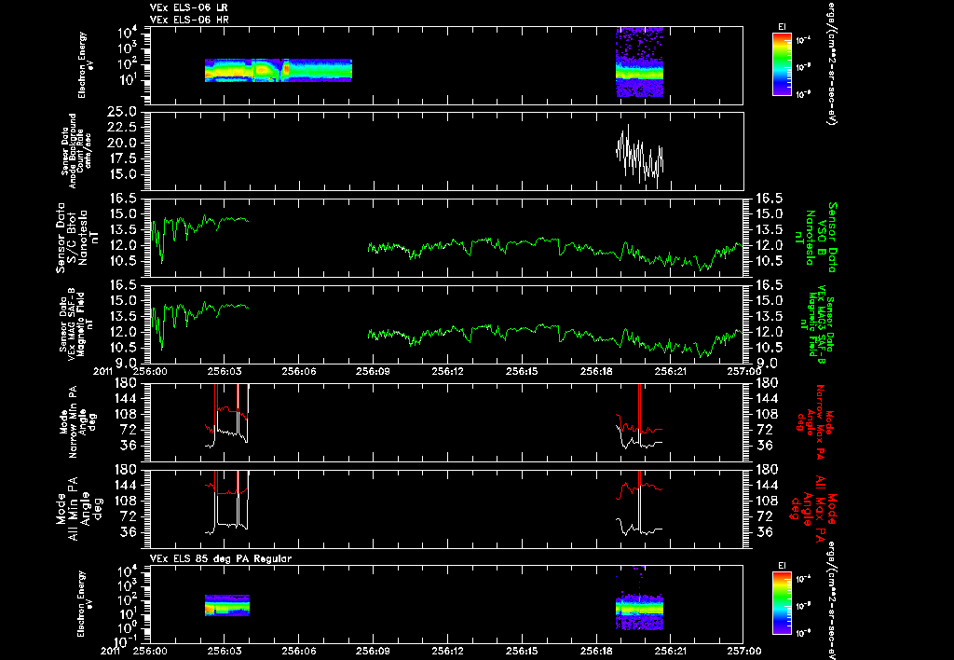Click the colorbar beside the 85 deg PA panel
The height and width of the screenshot is (660, 954).
(x=782, y=603)
